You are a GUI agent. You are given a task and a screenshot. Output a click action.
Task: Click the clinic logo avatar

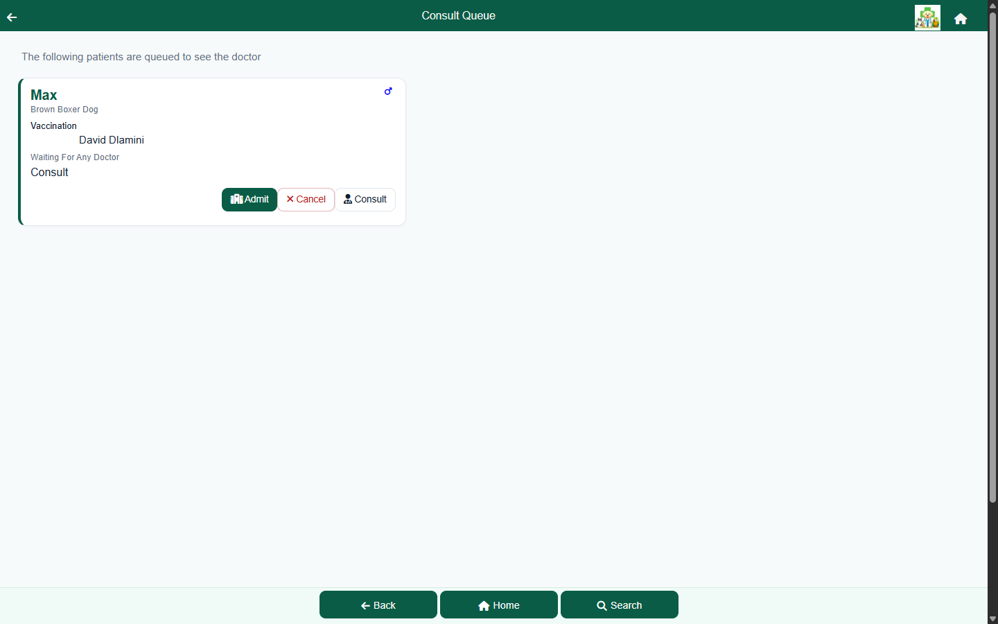click(x=927, y=17)
